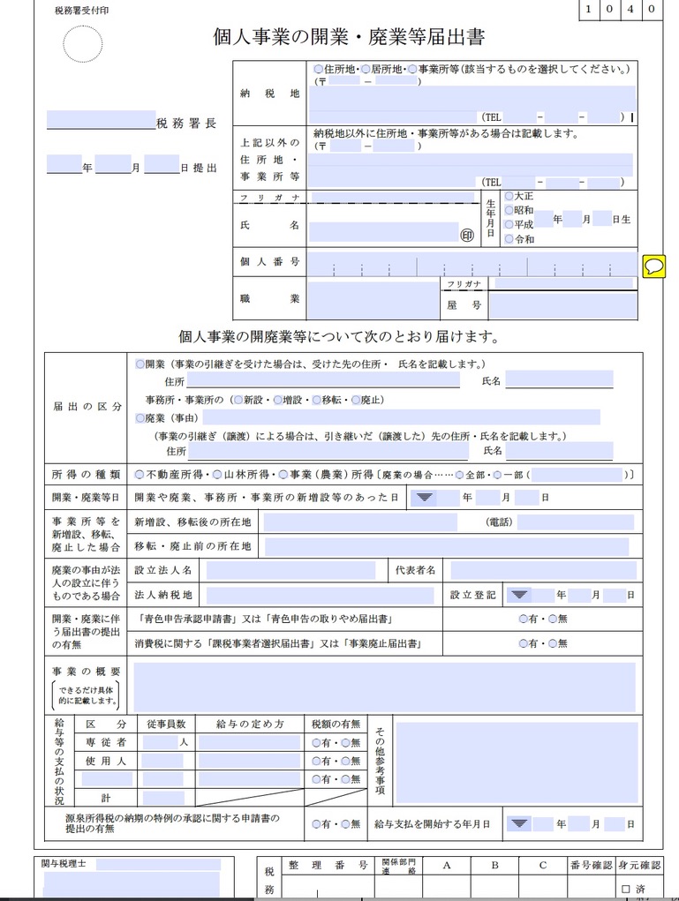This screenshot has height=901, width=679.
Task: Click the 専従者 従事員数 field
Action: tap(161, 742)
